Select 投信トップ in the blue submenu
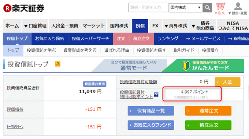The image size is (249, 139). coord(17,39)
